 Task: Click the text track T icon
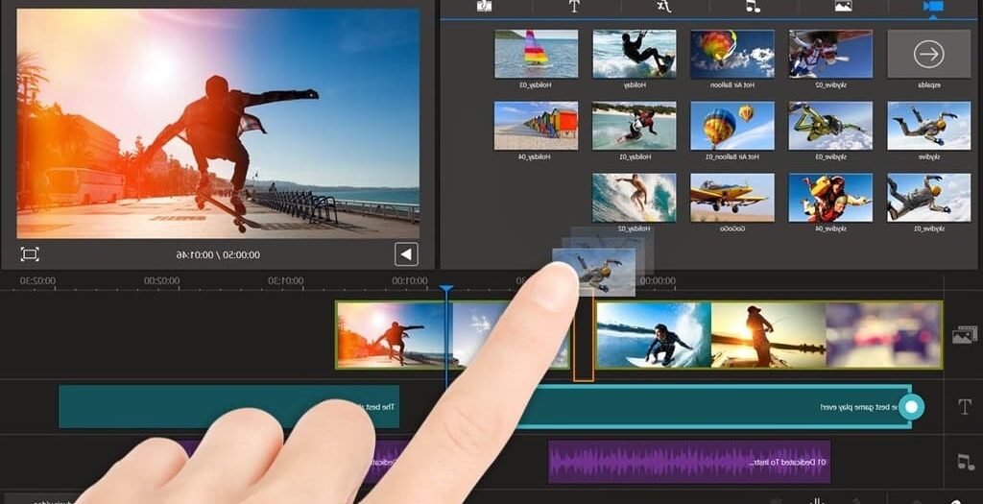pyautogui.click(x=964, y=407)
